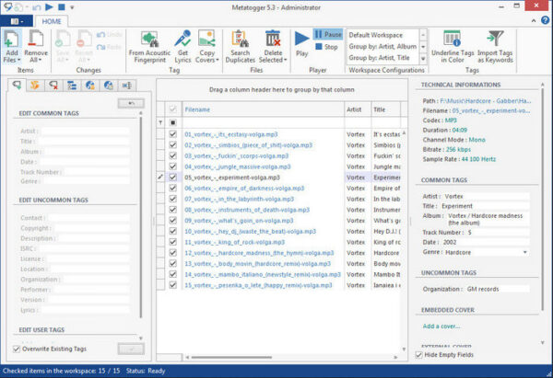Toggle the Hide Empty Fields checkbox

point(417,354)
